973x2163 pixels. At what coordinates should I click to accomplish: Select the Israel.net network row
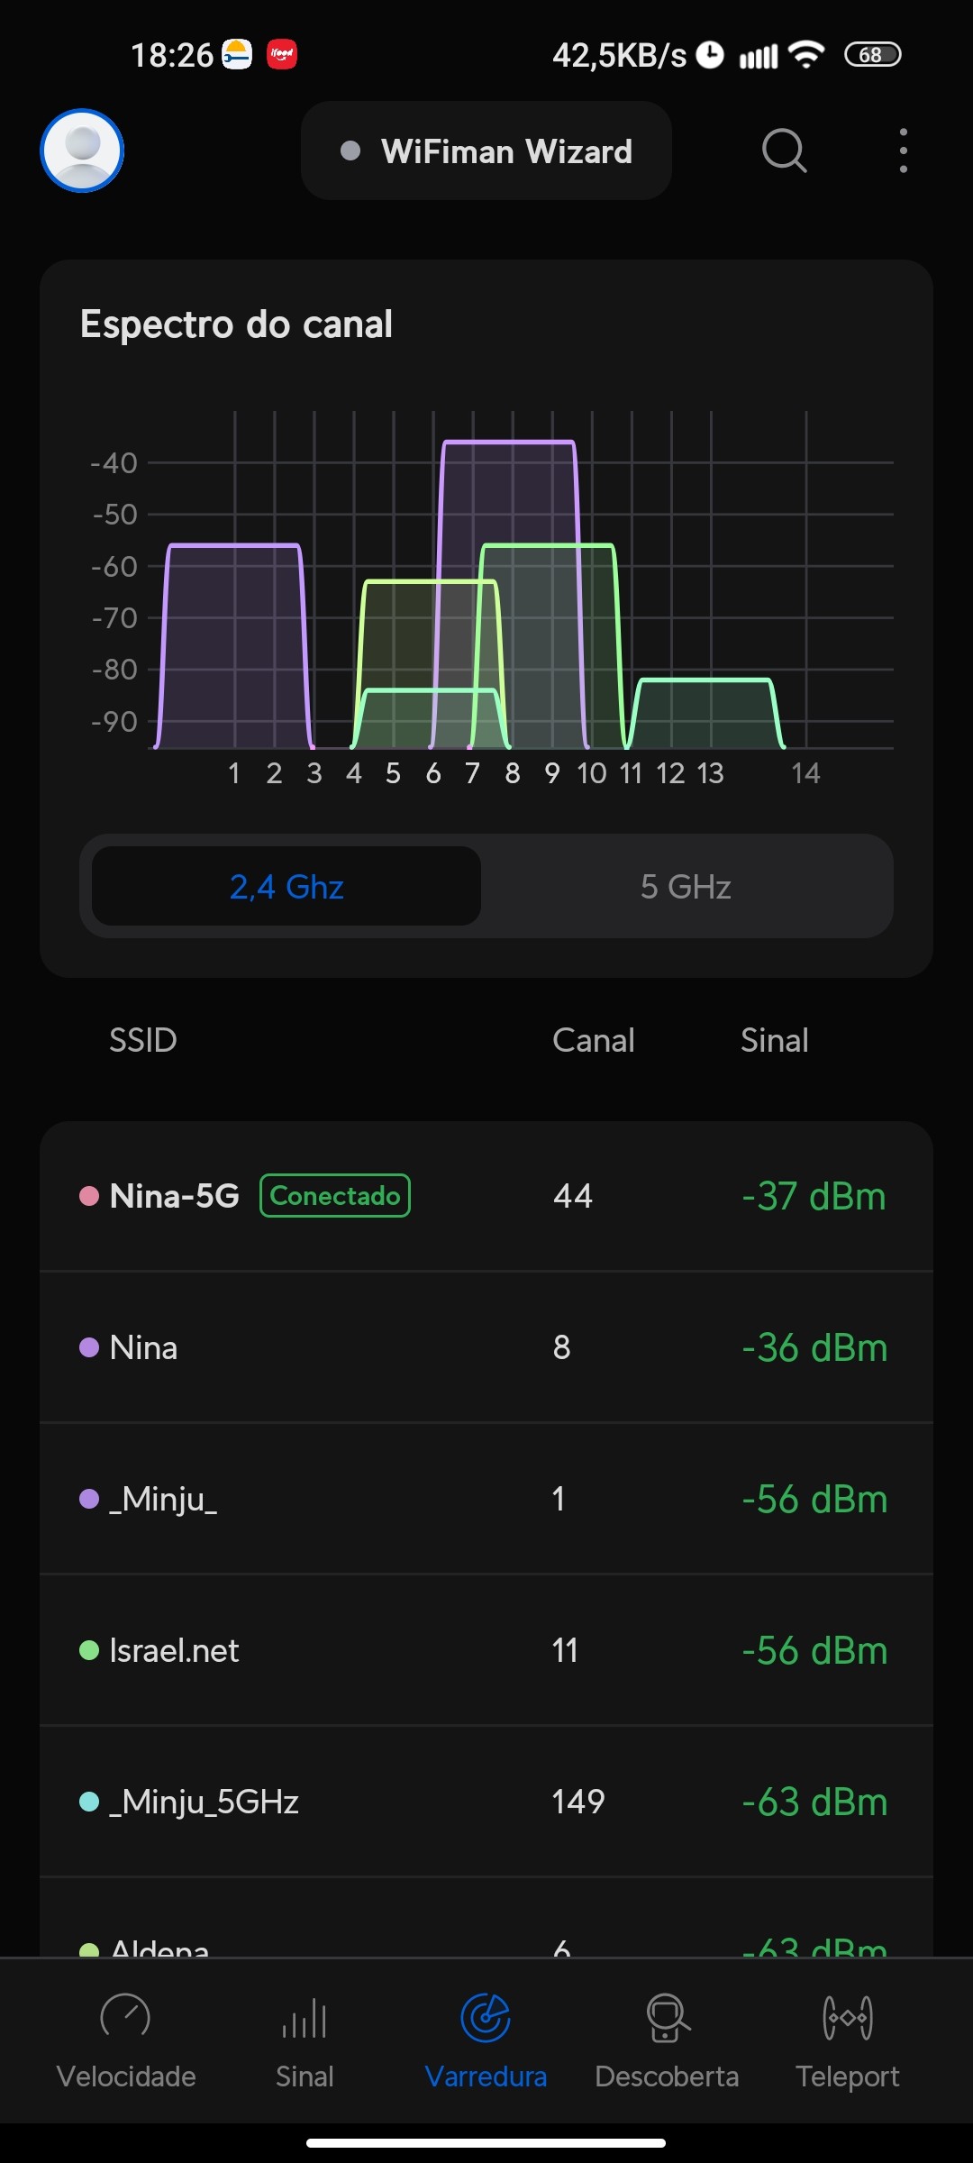coord(486,1651)
